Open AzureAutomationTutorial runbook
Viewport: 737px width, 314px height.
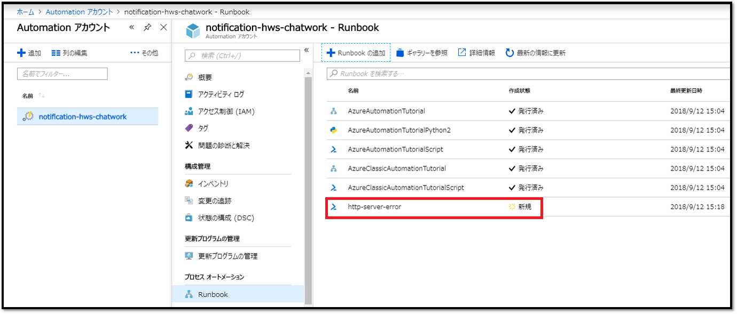point(386,111)
